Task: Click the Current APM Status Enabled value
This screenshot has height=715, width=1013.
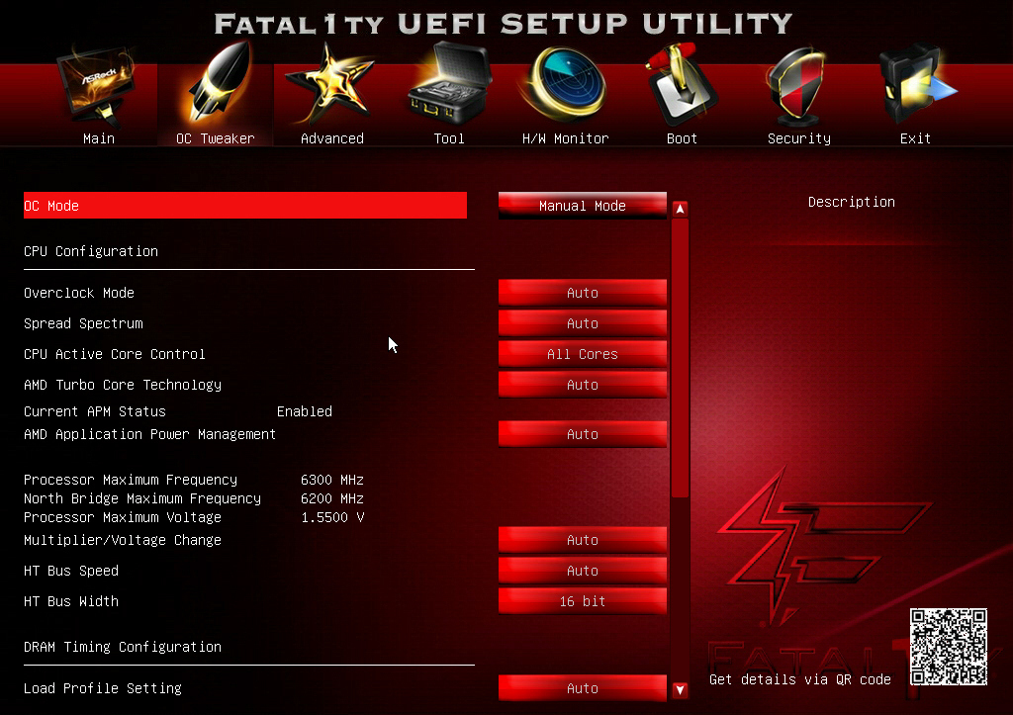Action: click(305, 411)
